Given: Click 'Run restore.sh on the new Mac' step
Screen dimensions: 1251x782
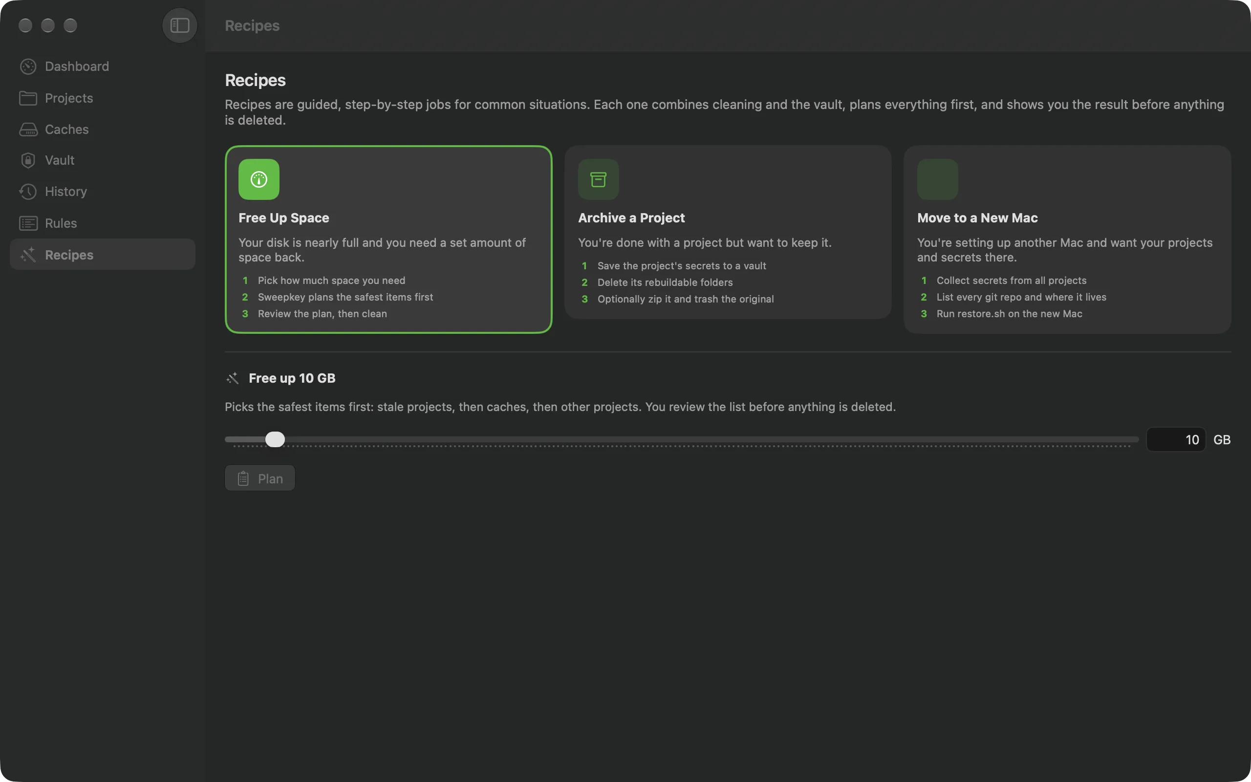Looking at the screenshot, I should click(x=1009, y=313).
